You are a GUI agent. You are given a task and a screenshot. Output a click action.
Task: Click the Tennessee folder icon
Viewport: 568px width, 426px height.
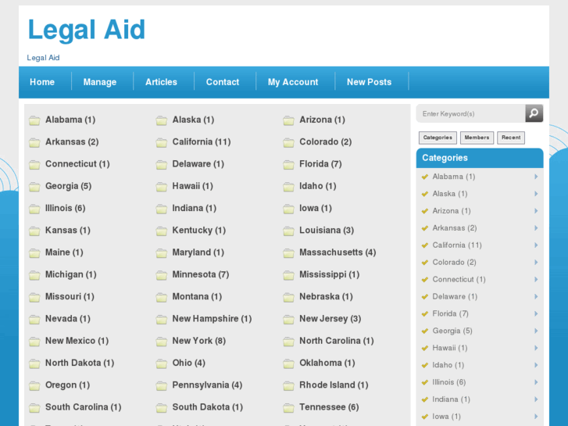tap(289, 408)
